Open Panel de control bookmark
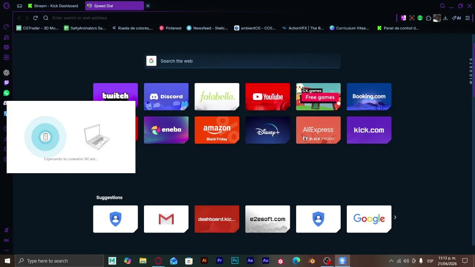The image size is (475, 267). [398, 28]
